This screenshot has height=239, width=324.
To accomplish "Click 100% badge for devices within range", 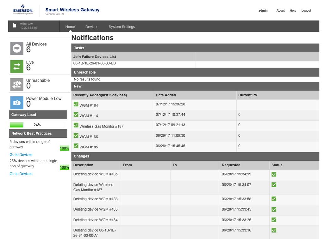I will pos(65,148).
